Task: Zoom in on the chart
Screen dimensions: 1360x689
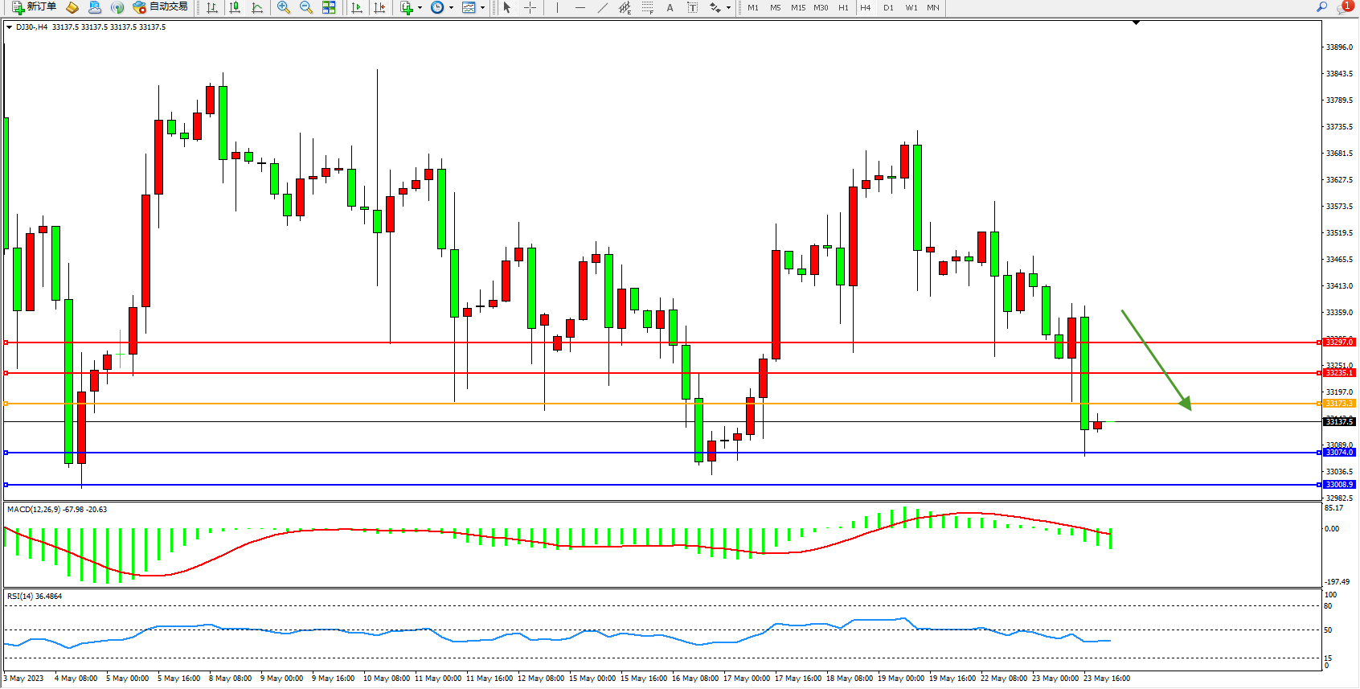Action: pos(283,7)
